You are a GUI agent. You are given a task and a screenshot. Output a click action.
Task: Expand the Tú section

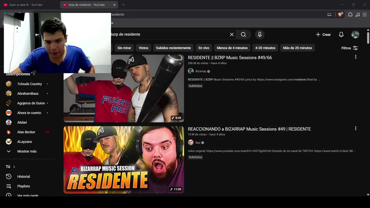(x=10, y=167)
